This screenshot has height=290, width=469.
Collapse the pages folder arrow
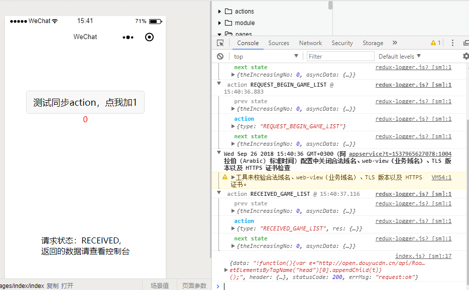[x=219, y=35]
